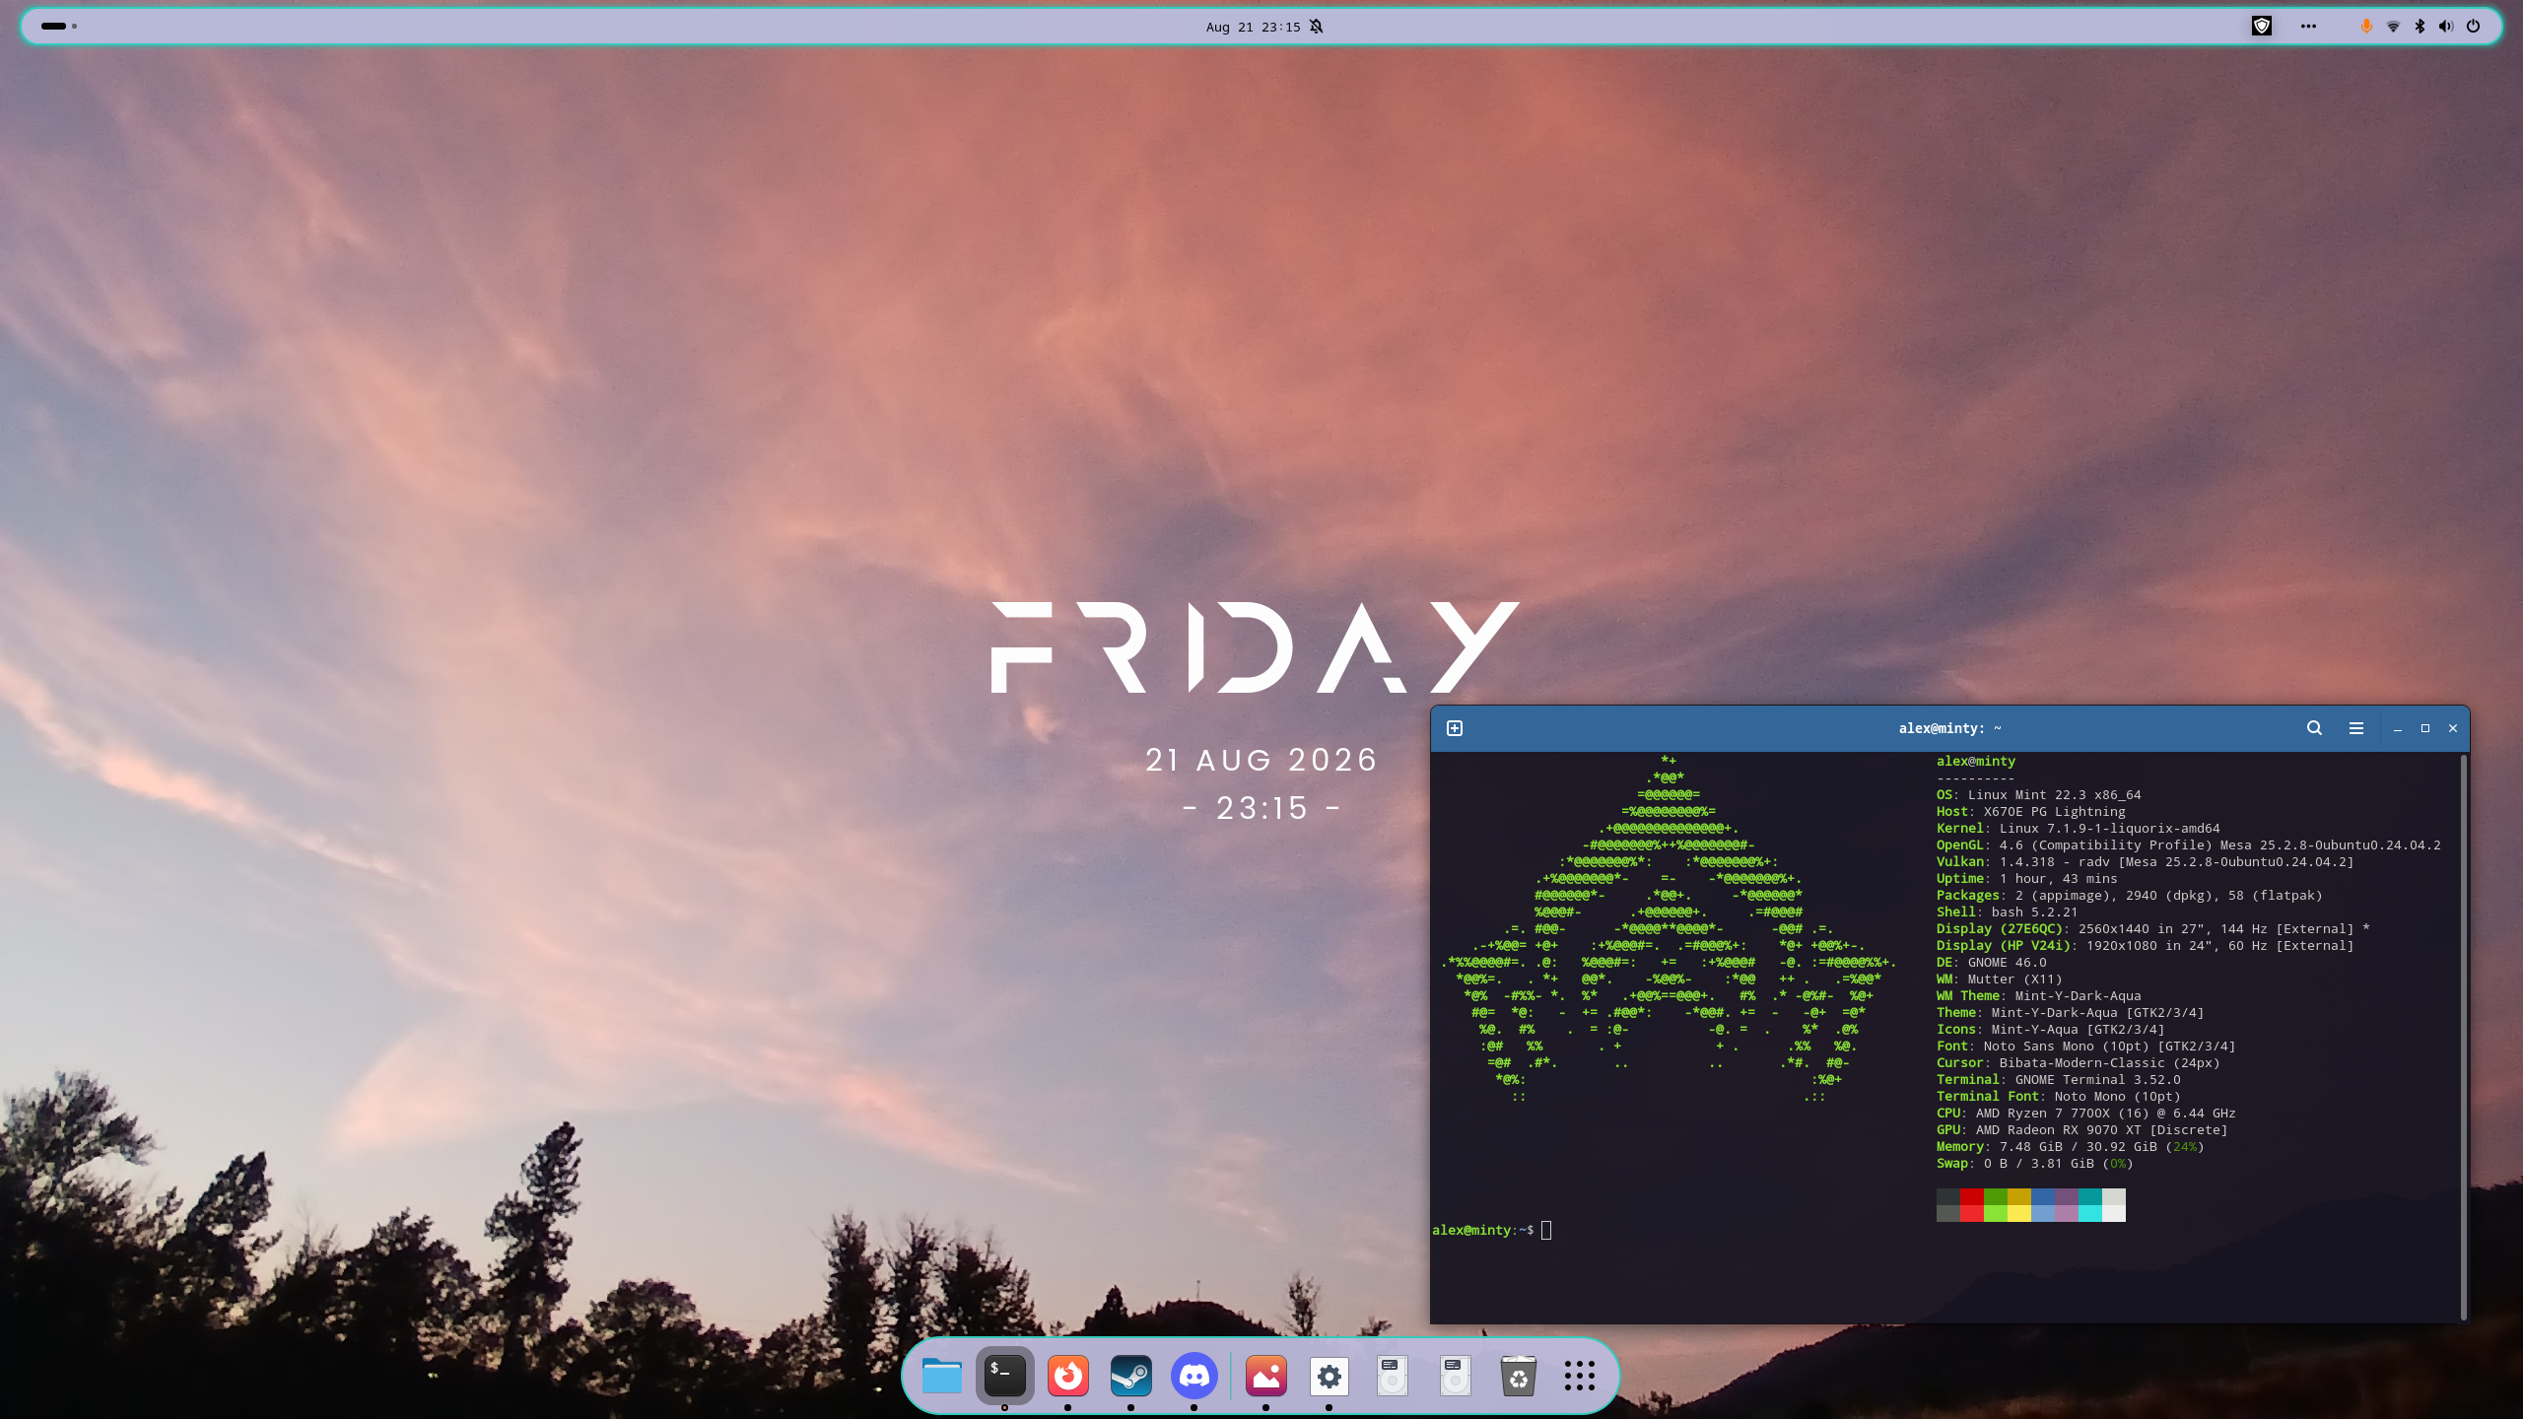Open the Trash from the dock
Viewport: 2523px width, 1419px height.
coord(1519,1376)
